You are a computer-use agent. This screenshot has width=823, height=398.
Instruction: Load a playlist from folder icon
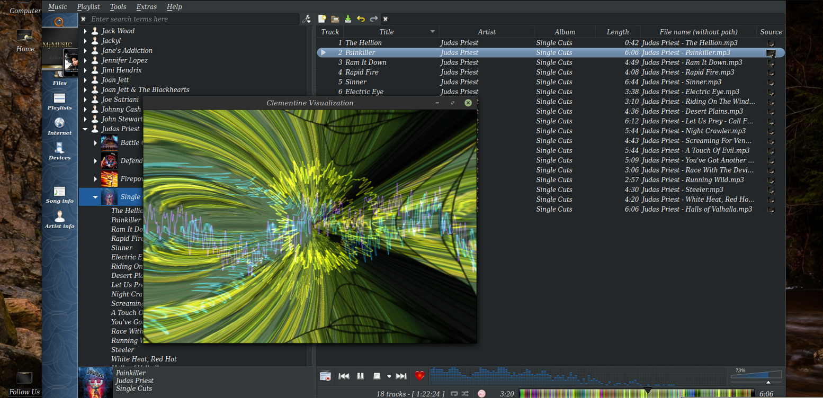(335, 19)
